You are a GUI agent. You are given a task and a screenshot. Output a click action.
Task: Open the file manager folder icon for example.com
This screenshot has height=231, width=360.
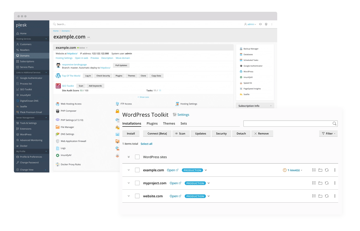pyautogui.click(x=320, y=170)
